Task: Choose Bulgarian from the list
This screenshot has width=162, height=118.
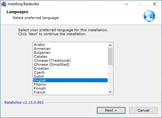Action: coord(70,53)
